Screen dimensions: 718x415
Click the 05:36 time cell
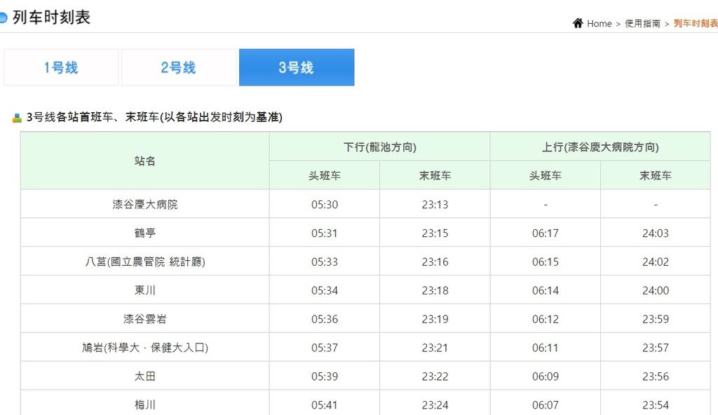(x=324, y=319)
